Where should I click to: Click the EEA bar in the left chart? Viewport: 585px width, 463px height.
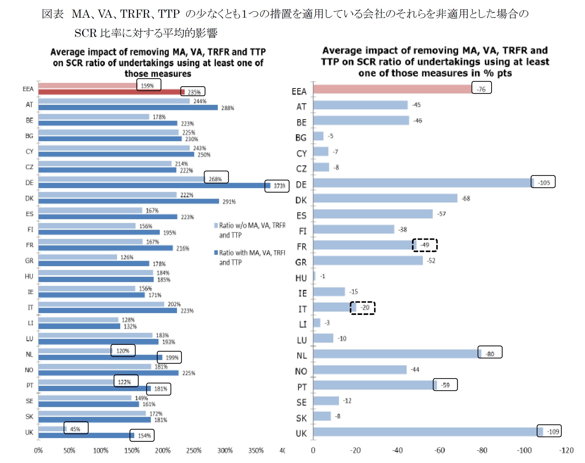(95, 88)
